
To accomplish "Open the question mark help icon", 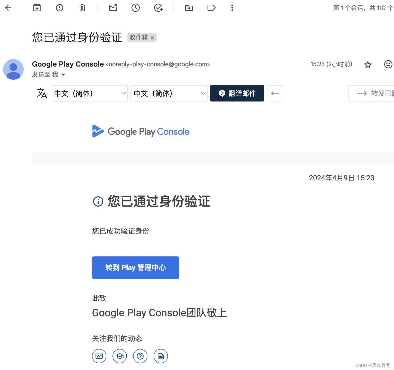I will pos(140,356).
